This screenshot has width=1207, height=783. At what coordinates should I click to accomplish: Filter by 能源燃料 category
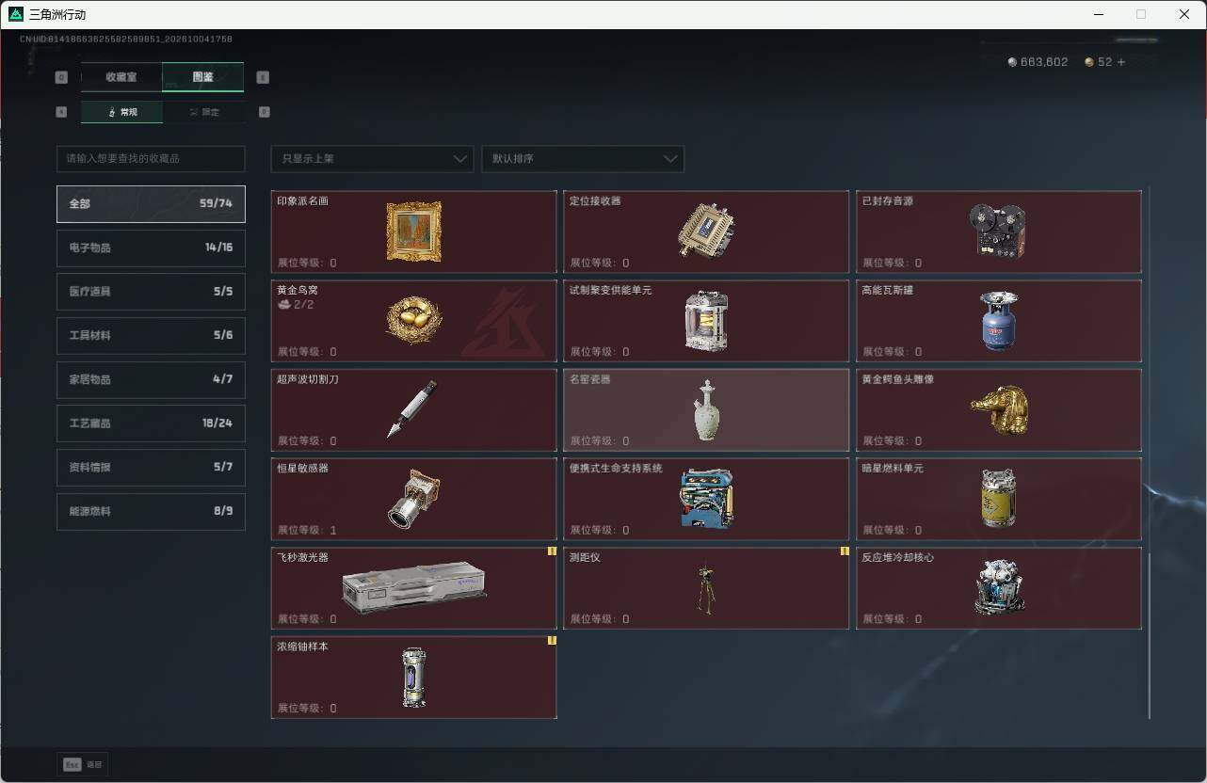(151, 511)
